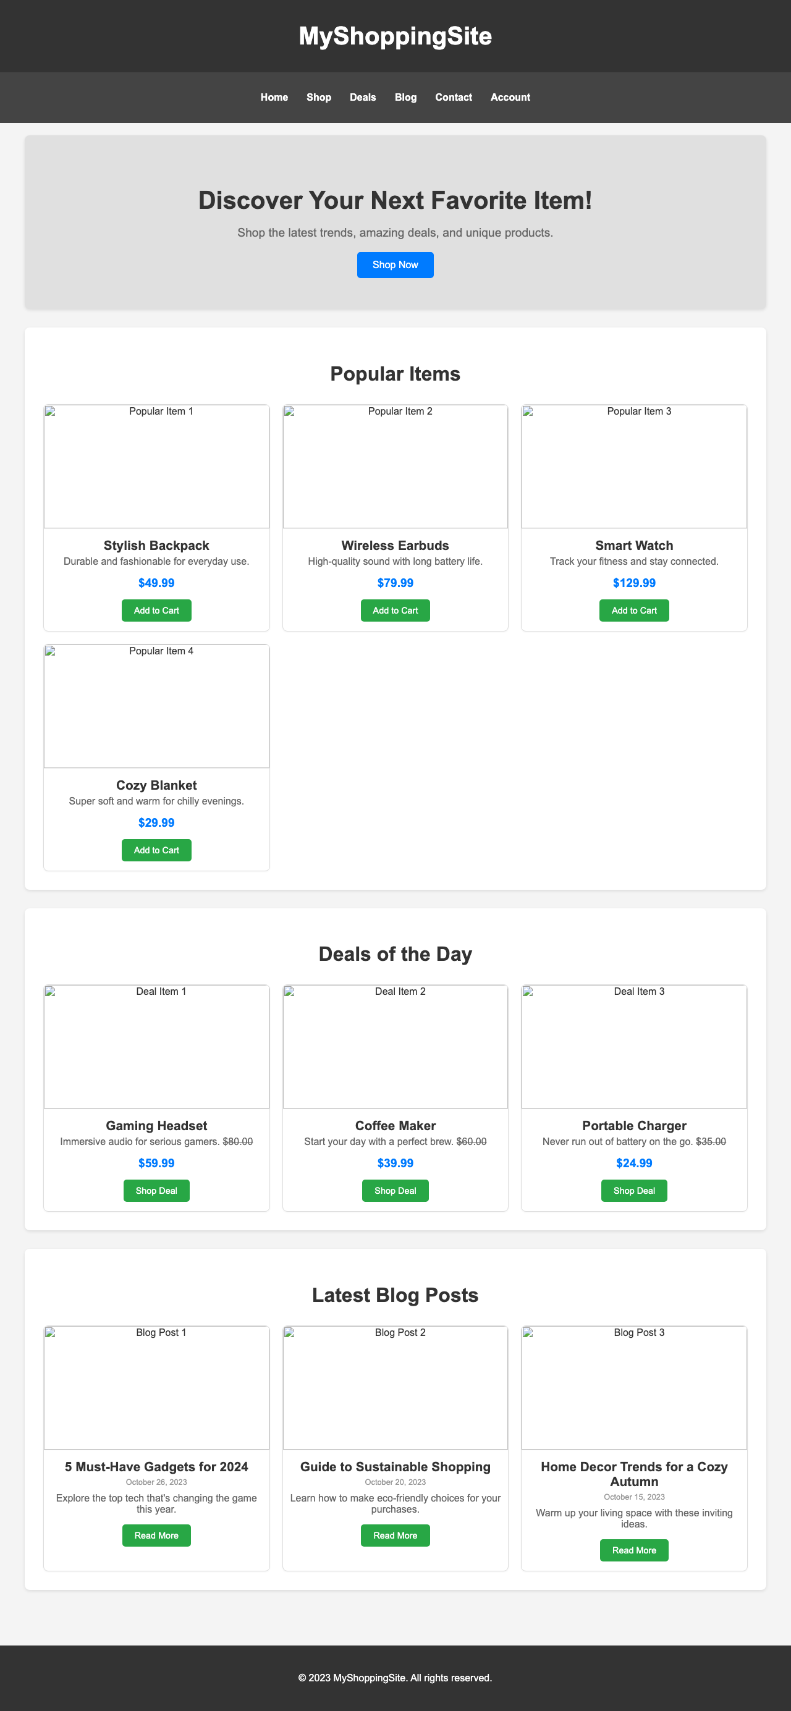
Task: Read more about Home Decor Trends
Action: (633, 1550)
